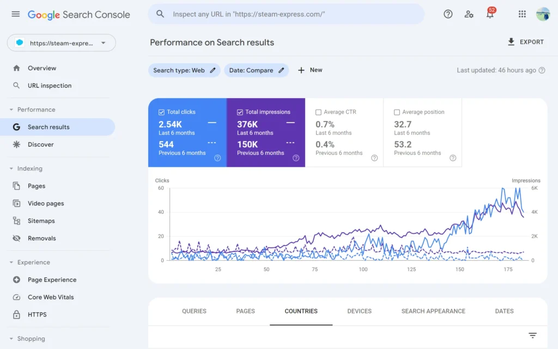The width and height of the screenshot is (558, 349).
Task: Switch to the Queries tab
Action: point(194,311)
